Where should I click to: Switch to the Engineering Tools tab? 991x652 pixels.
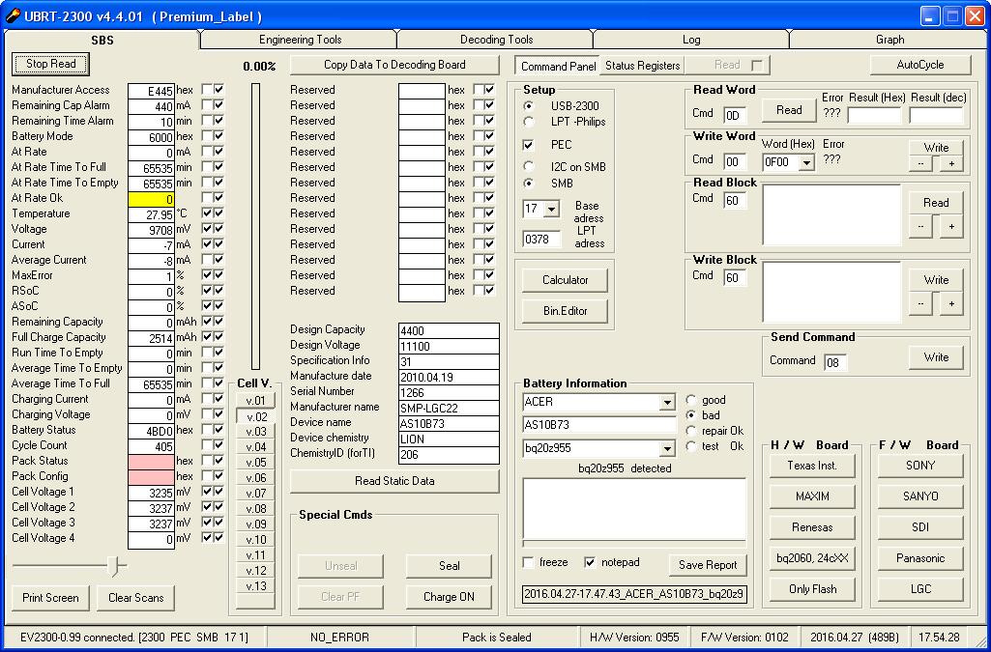pos(300,40)
